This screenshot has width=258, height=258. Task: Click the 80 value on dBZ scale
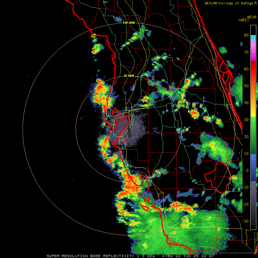[246, 35]
